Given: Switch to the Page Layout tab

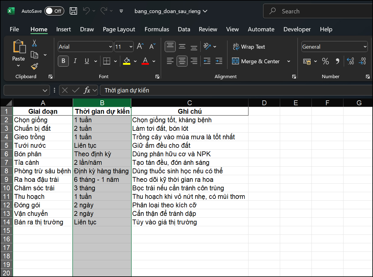Looking at the screenshot, I should pos(119,29).
